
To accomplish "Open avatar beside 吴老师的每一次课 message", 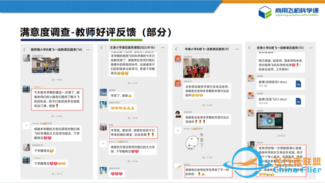I will [x=251, y=144].
